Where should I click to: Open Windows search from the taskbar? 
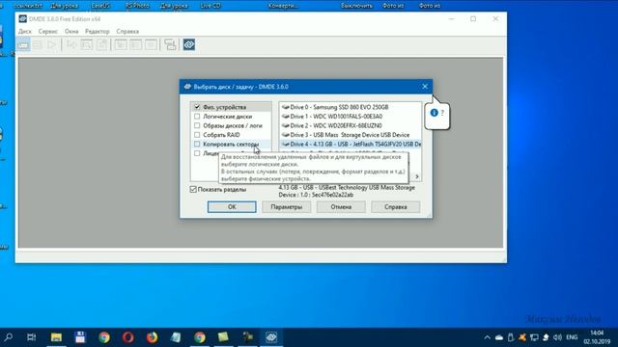pyautogui.click(x=9, y=337)
